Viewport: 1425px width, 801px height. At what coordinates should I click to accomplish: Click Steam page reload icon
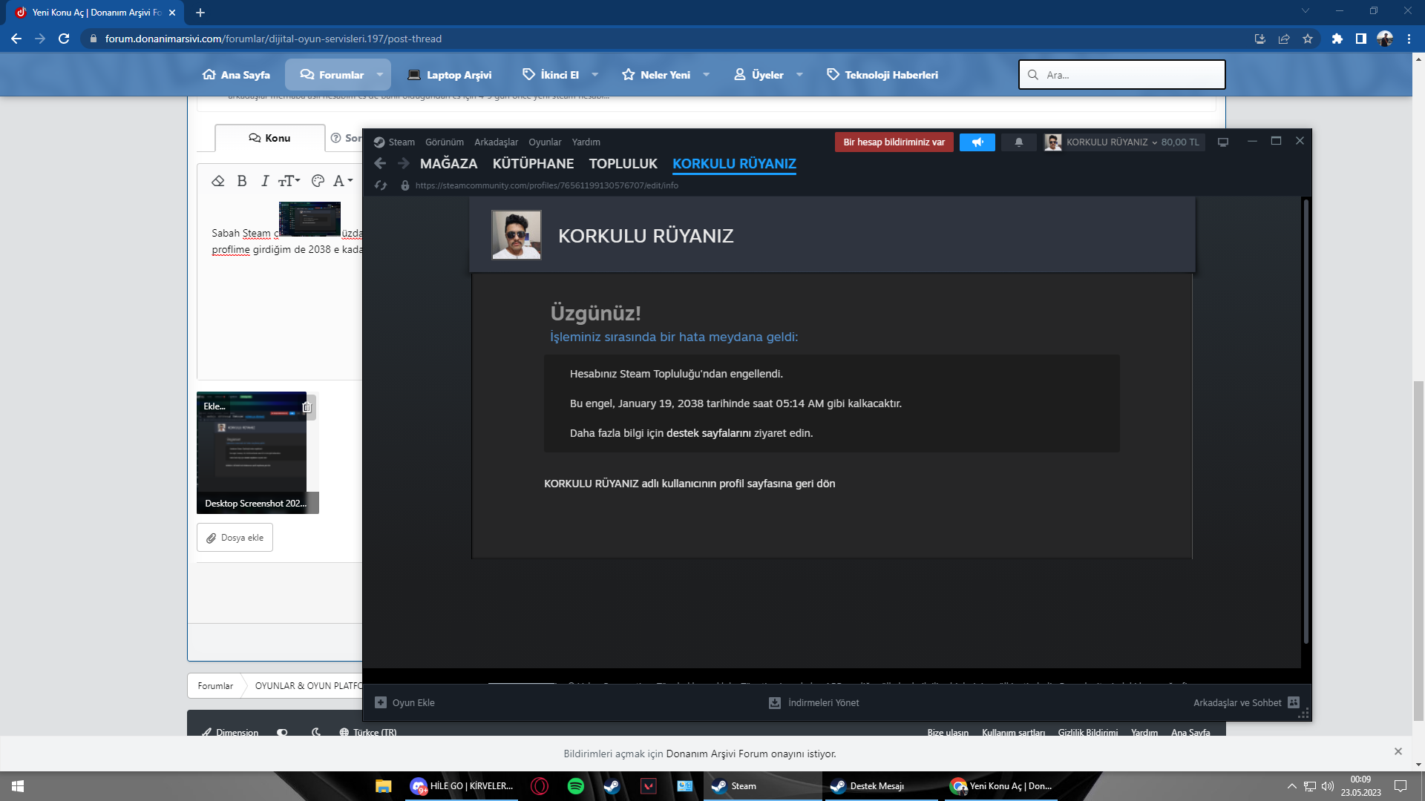pos(381,185)
